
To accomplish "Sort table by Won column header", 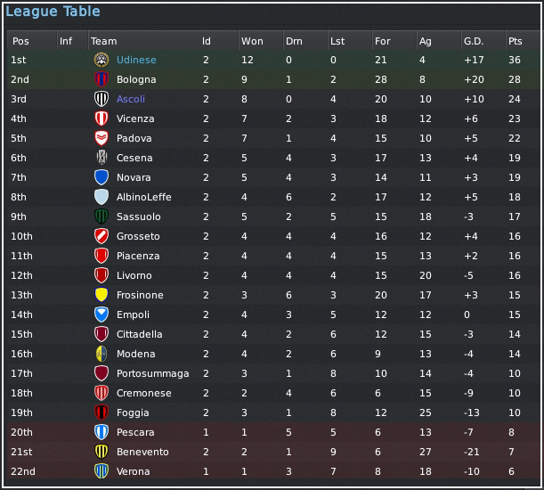I will 251,41.
